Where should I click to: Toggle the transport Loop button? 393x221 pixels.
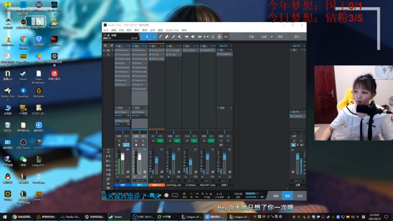pyautogui.click(x=175, y=195)
